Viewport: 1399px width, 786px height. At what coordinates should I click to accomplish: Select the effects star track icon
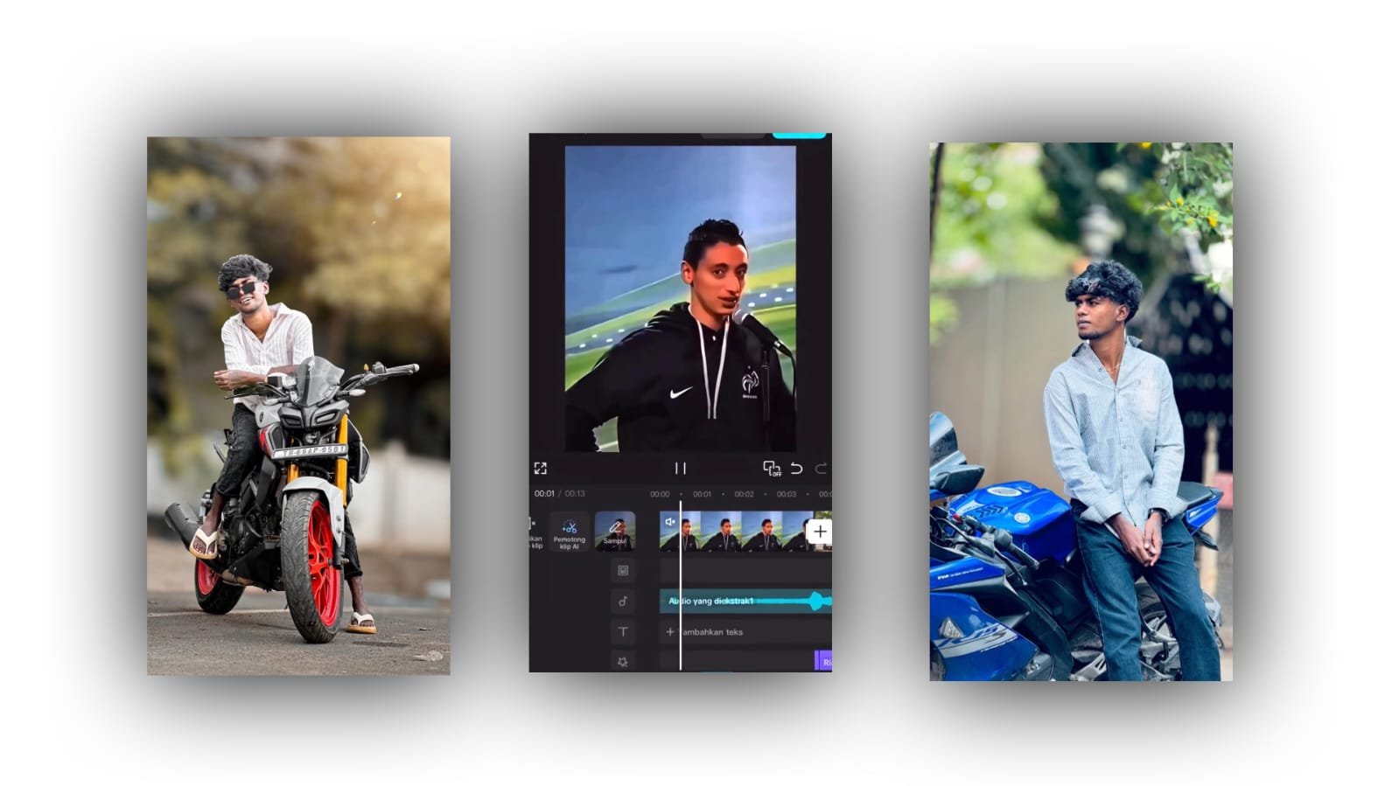623,662
